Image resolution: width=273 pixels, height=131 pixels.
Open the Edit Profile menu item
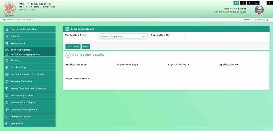(x=30, y=124)
